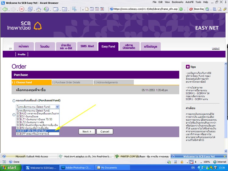Click the Bean Bag search box
228x171 pixels.
(x=199, y=9)
